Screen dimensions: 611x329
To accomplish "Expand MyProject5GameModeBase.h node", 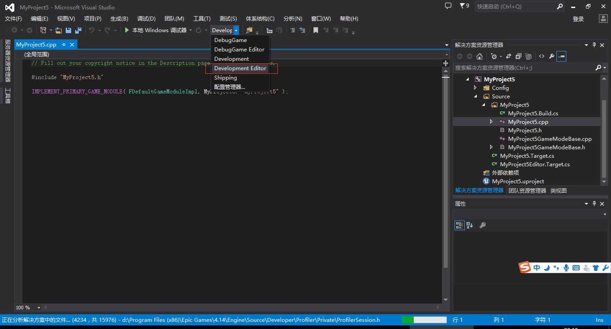I will coord(492,147).
